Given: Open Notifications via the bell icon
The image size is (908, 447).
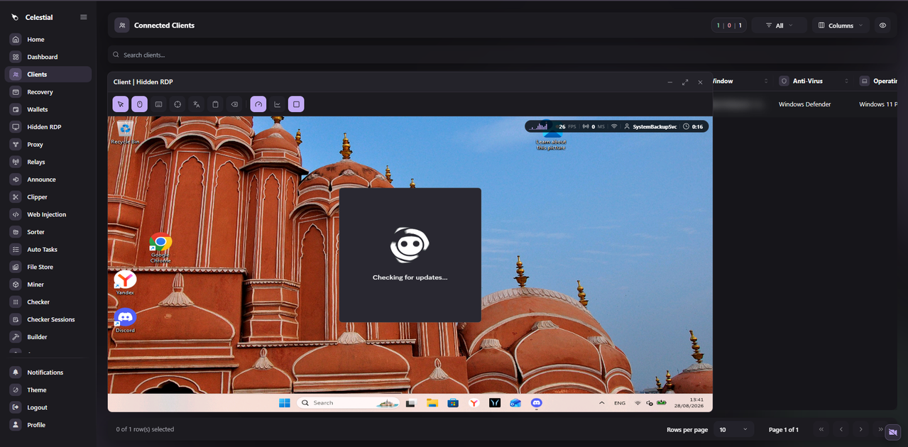Looking at the screenshot, I should [16, 372].
